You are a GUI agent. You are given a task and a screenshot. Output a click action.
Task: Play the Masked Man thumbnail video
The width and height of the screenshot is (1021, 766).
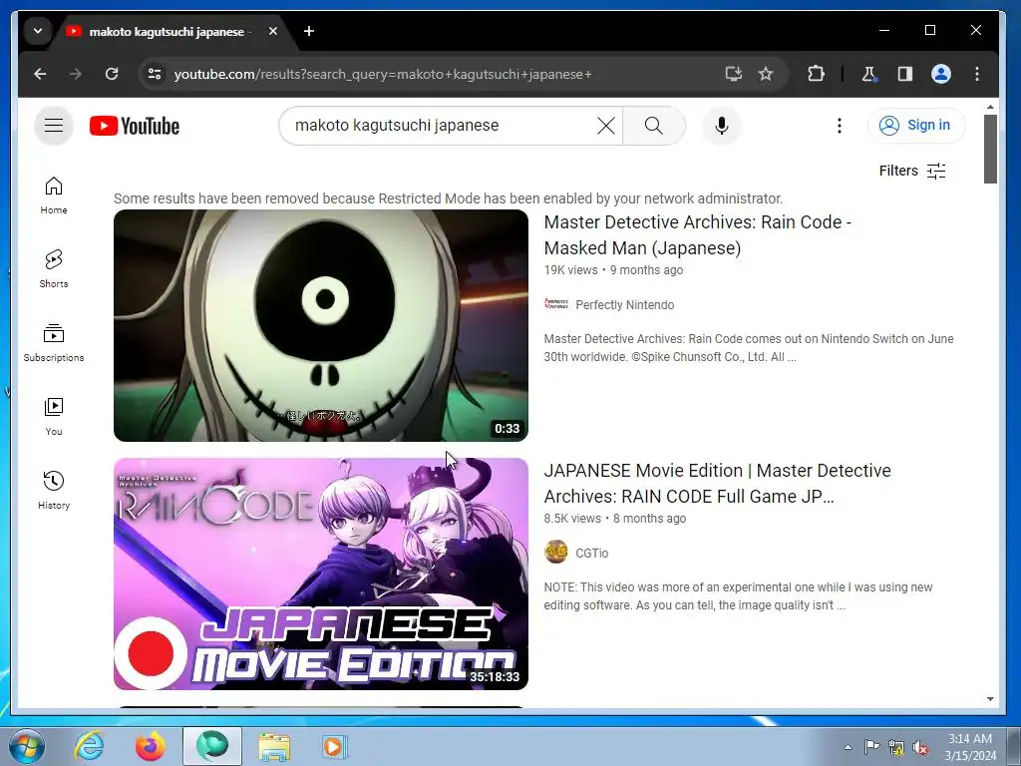[320, 325]
